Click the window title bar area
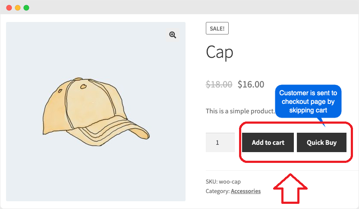Image resolution: width=359 pixels, height=209 pixels. pos(179,7)
